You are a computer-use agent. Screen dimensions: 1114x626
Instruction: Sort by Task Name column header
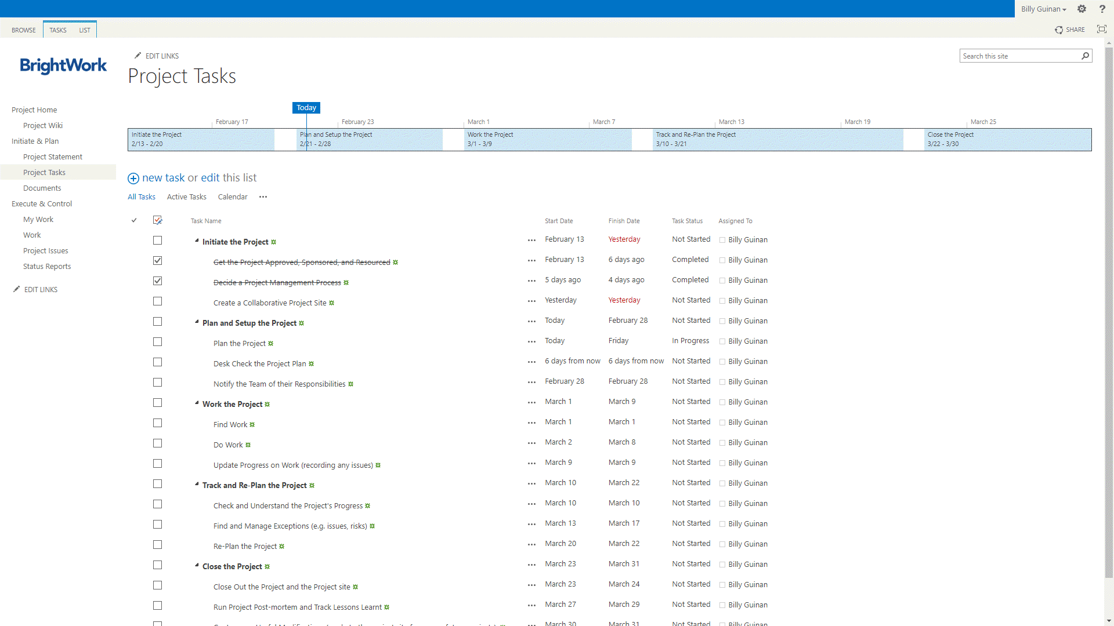pos(206,221)
